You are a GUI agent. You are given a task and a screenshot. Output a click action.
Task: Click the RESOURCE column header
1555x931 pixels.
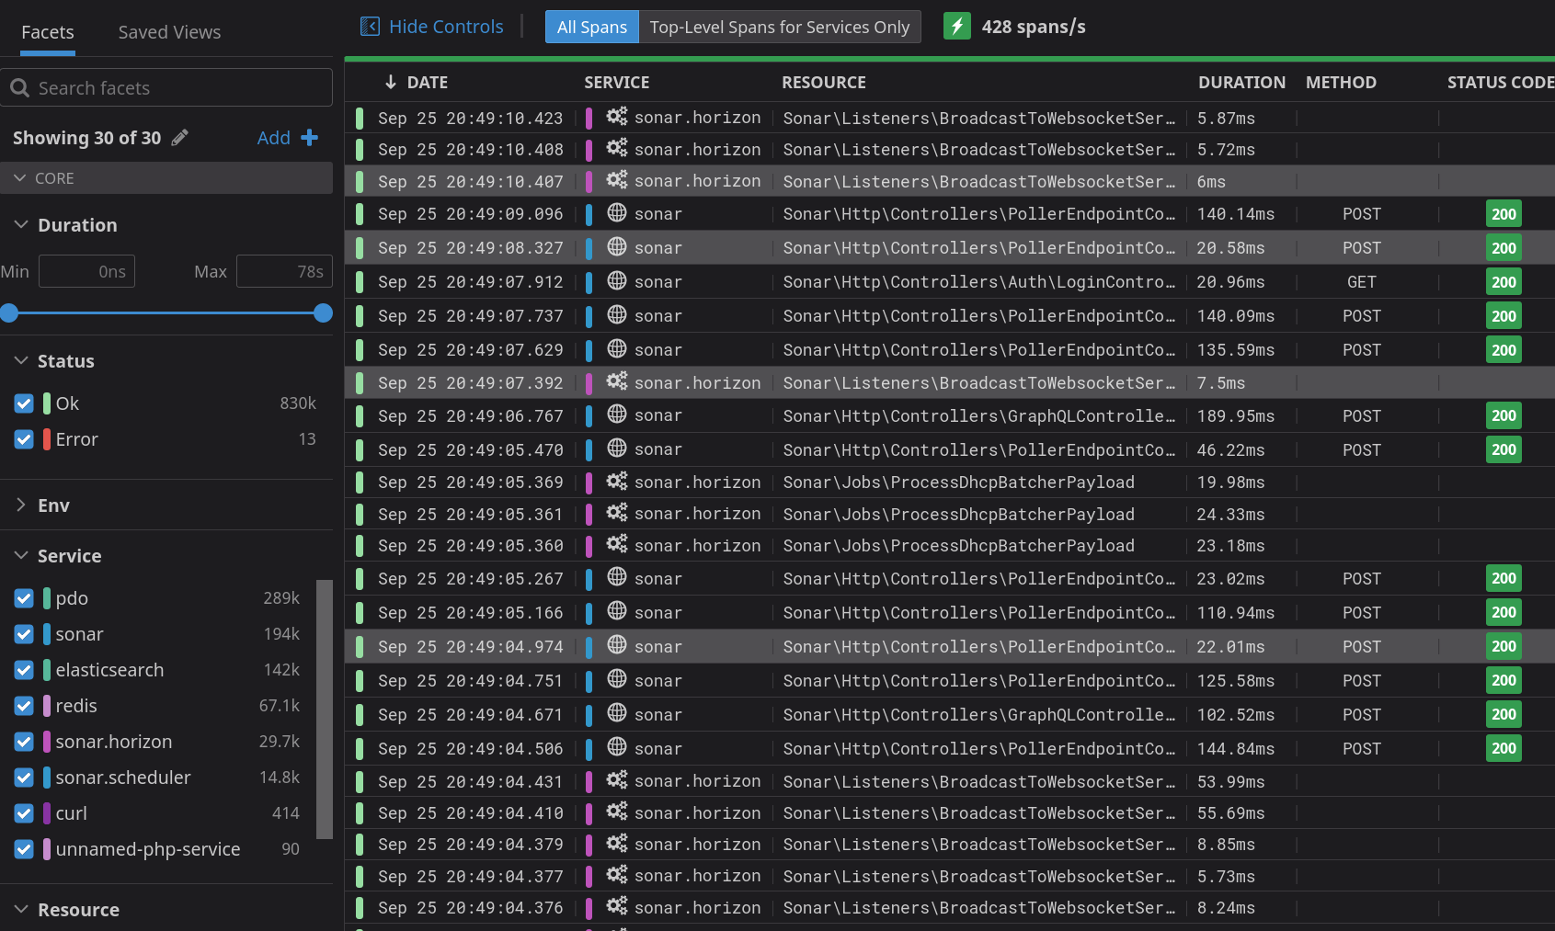[x=824, y=82]
